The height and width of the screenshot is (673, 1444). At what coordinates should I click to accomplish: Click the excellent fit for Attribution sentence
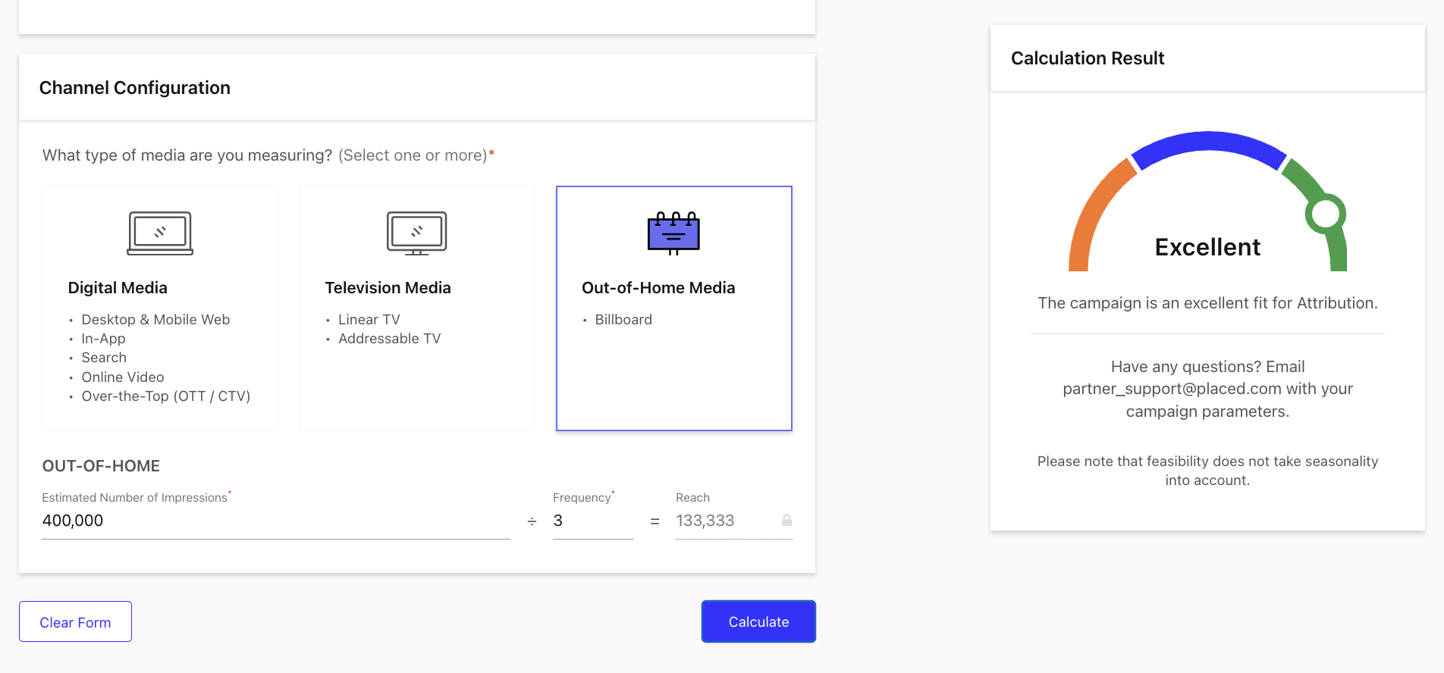(x=1207, y=303)
